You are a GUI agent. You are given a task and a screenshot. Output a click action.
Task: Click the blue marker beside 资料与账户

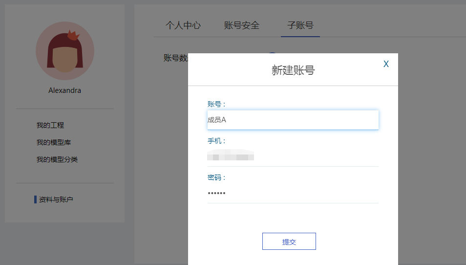click(35, 199)
